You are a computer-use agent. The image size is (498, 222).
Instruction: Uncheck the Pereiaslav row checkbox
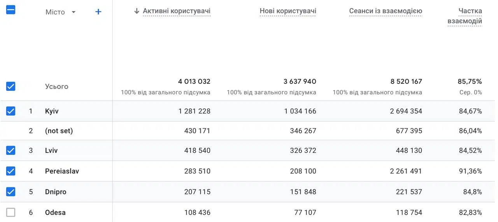point(11,171)
